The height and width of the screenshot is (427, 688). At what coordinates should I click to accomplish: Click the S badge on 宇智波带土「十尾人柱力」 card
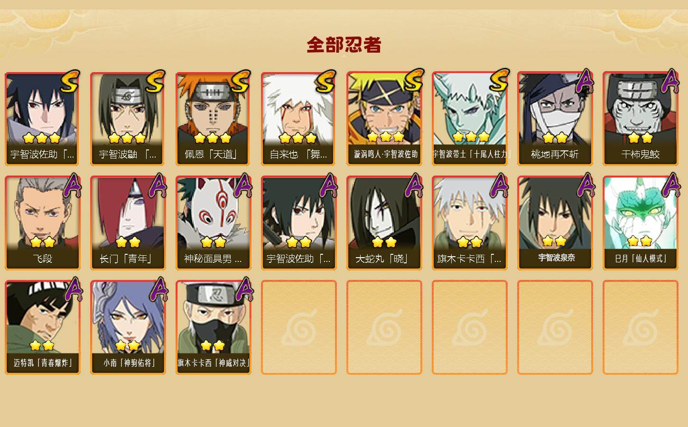499,81
